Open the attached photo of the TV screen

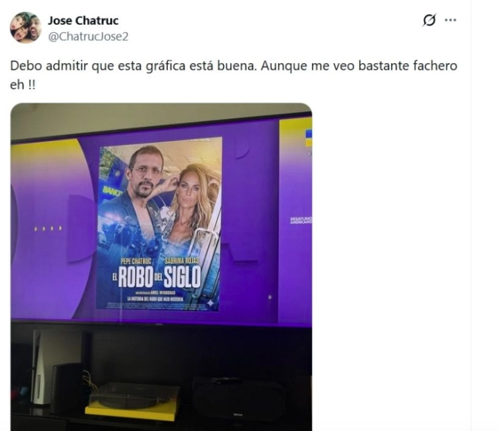[162, 267]
